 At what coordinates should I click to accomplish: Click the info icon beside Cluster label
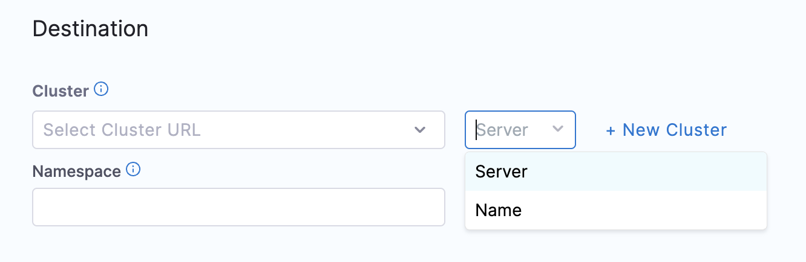click(x=102, y=90)
